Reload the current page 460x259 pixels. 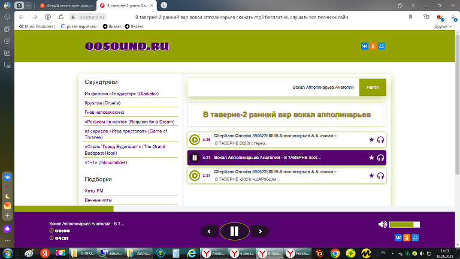(x=61, y=17)
